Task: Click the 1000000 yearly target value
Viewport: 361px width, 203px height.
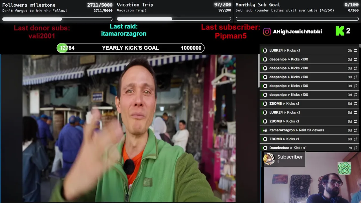Action: [x=191, y=48]
